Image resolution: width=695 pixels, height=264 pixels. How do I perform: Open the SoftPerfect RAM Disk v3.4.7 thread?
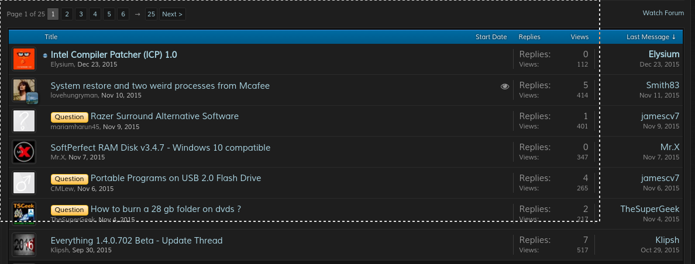(x=160, y=148)
